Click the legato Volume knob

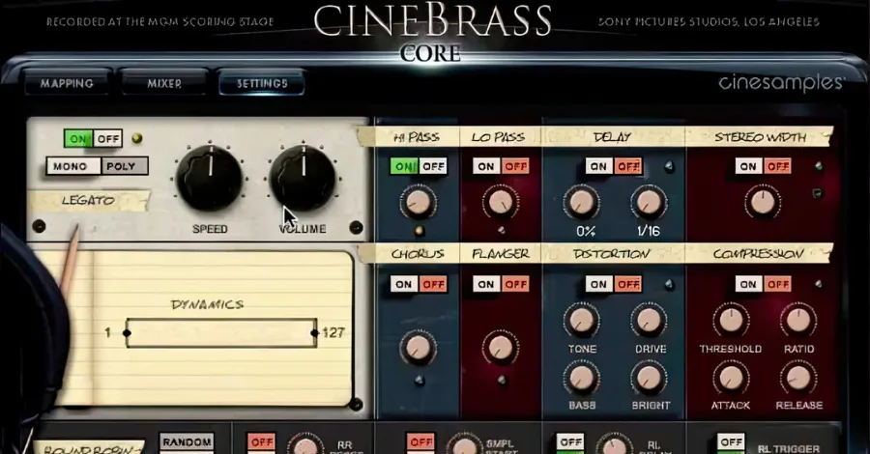click(303, 178)
